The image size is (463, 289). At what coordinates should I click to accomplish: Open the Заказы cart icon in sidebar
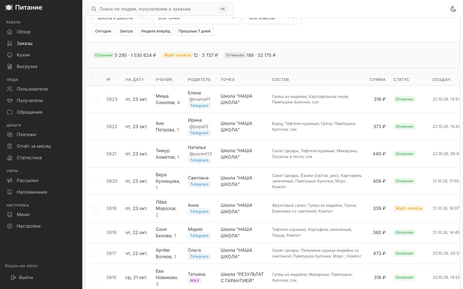pos(10,43)
